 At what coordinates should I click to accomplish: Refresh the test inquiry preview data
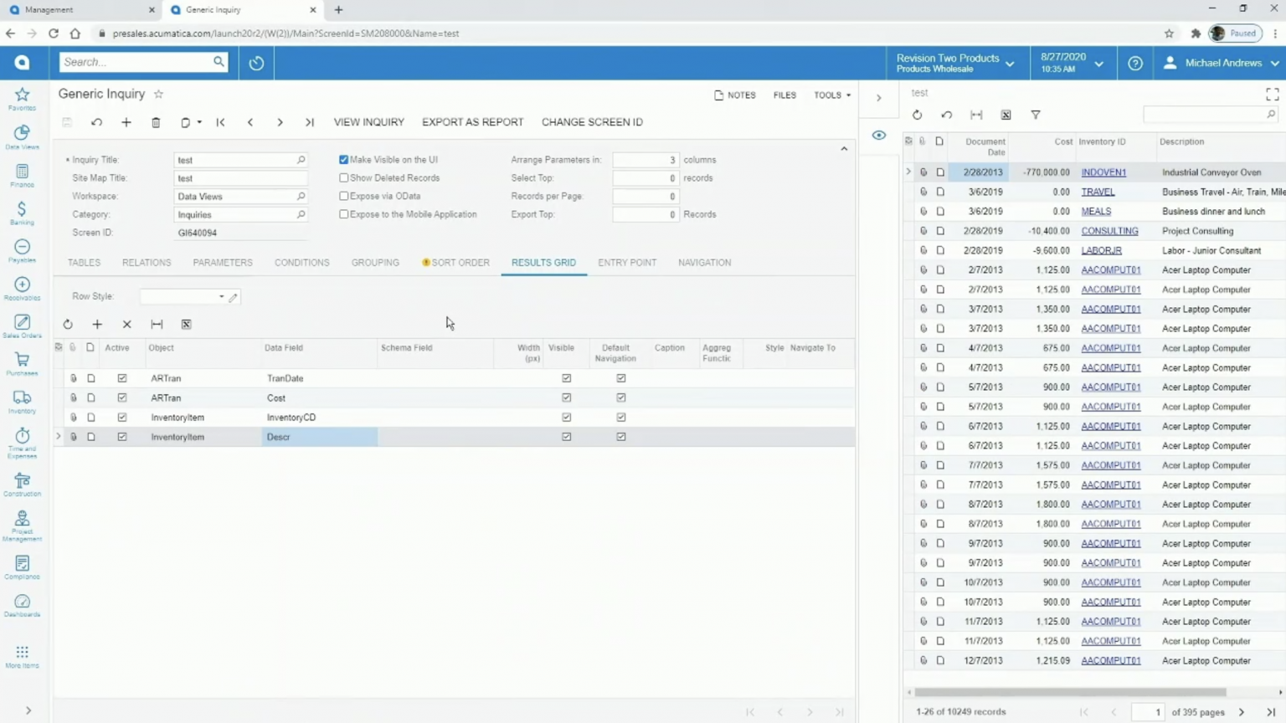coord(918,115)
